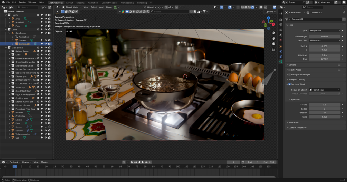Viewport: 347px width, 182px height.
Task: Click the Focal Length 45 mm field
Action: click(325, 37)
